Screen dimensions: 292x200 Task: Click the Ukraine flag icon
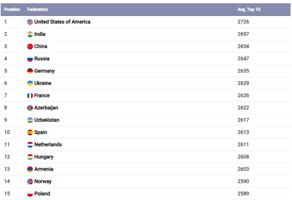(x=30, y=83)
